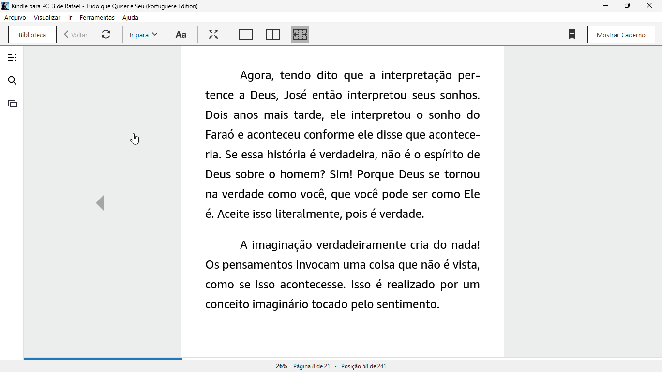The height and width of the screenshot is (372, 662).
Task: Open the Ajuda menu
Action: coord(130,18)
